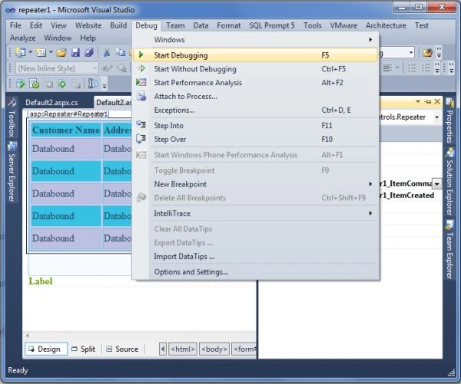Screen dimensions: 461x384
Task: Switch to the Default2.aspx.cs tab
Action: click(x=51, y=103)
